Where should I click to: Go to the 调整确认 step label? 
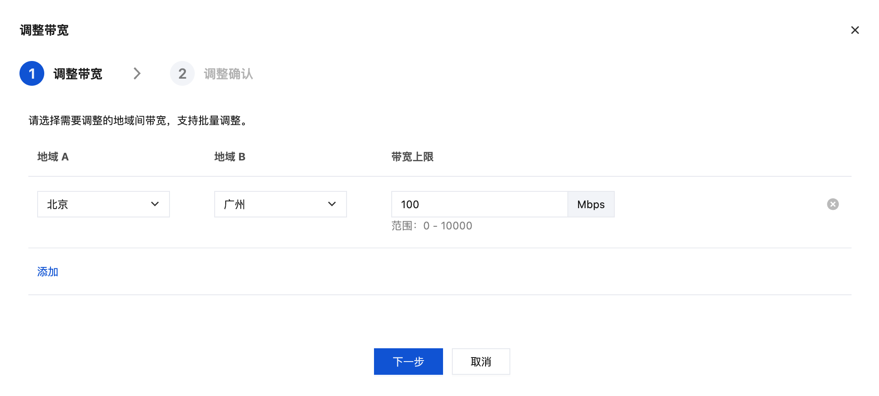pos(228,74)
